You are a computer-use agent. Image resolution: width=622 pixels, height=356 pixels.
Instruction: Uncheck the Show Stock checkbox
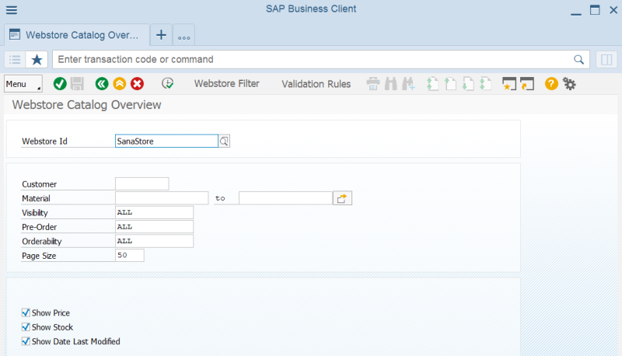pyautogui.click(x=26, y=327)
